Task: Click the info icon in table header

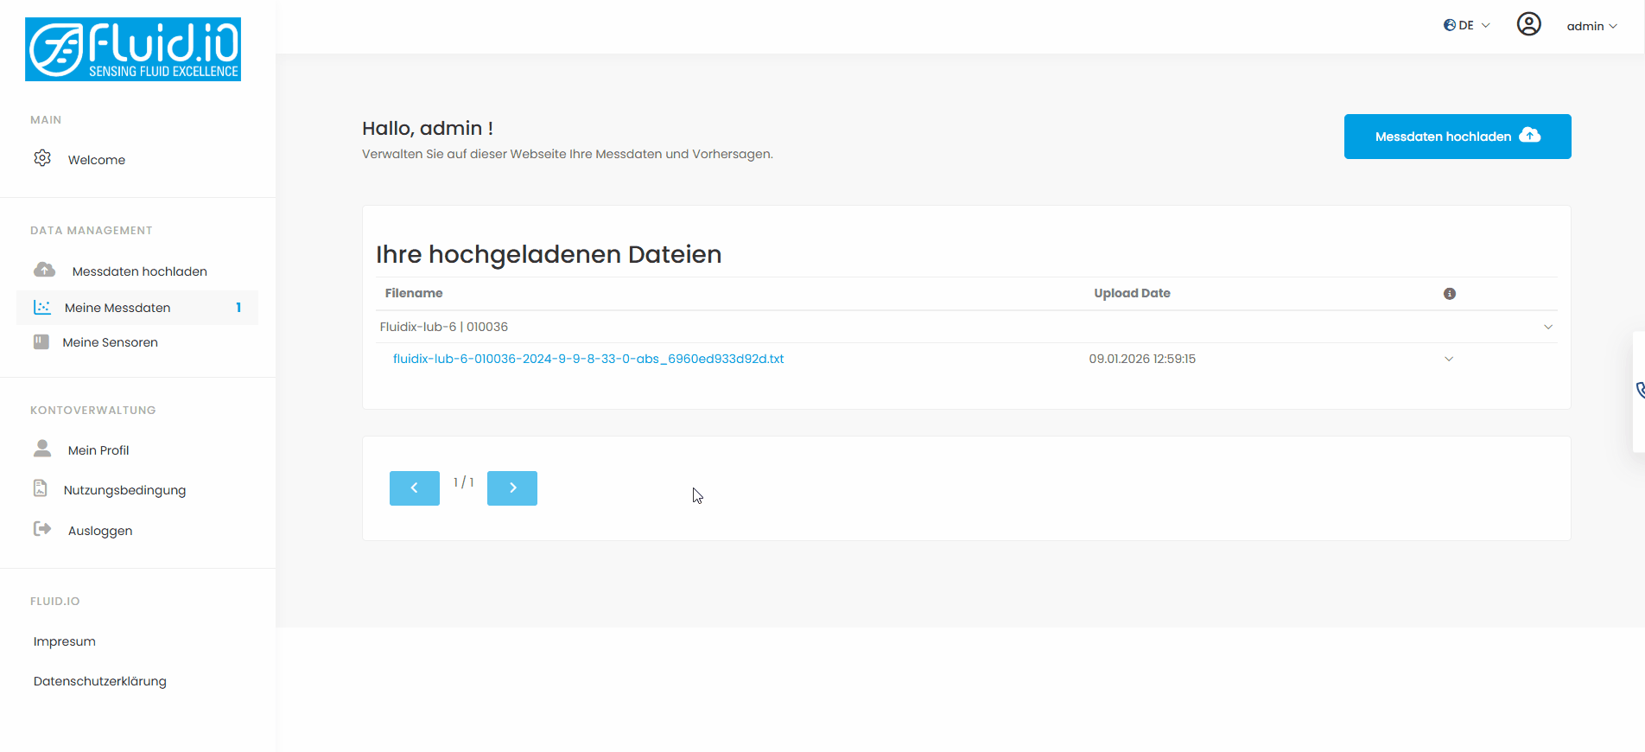Action: (x=1449, y=294)
